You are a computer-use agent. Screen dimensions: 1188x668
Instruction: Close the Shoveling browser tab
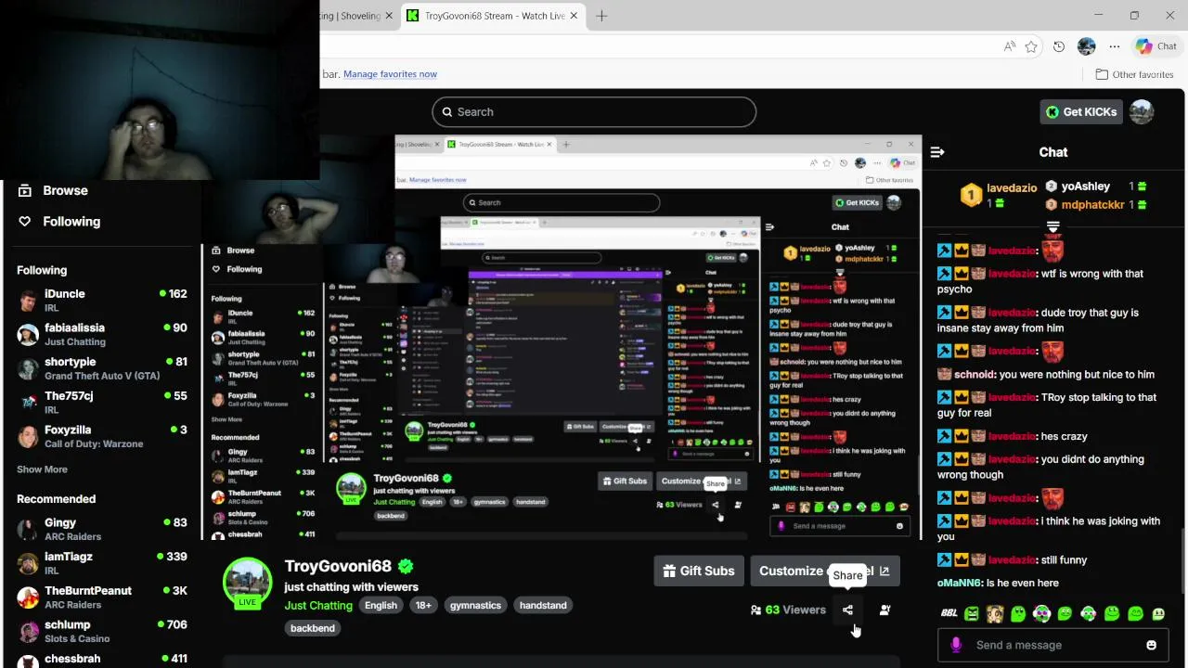[390, 16]
